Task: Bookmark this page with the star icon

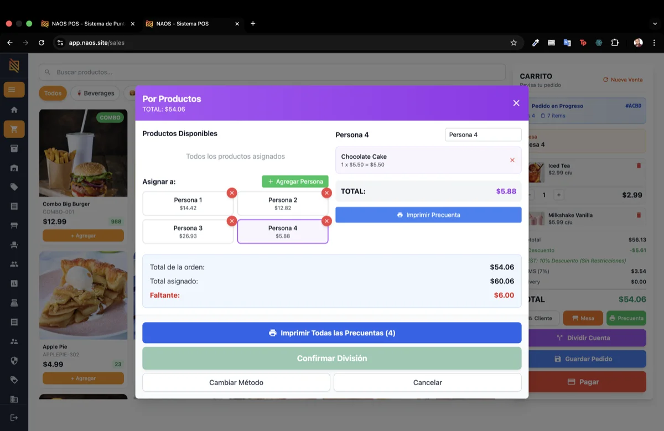Action: [513, 43]
